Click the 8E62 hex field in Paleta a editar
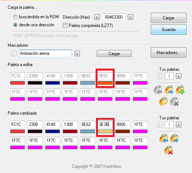 coord(88,76)
